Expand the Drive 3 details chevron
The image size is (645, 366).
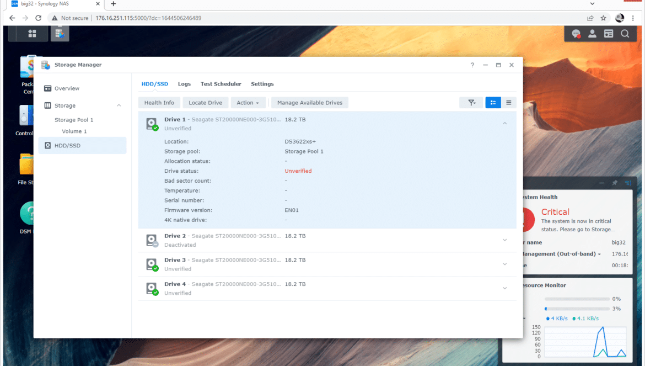coord(505,264)
